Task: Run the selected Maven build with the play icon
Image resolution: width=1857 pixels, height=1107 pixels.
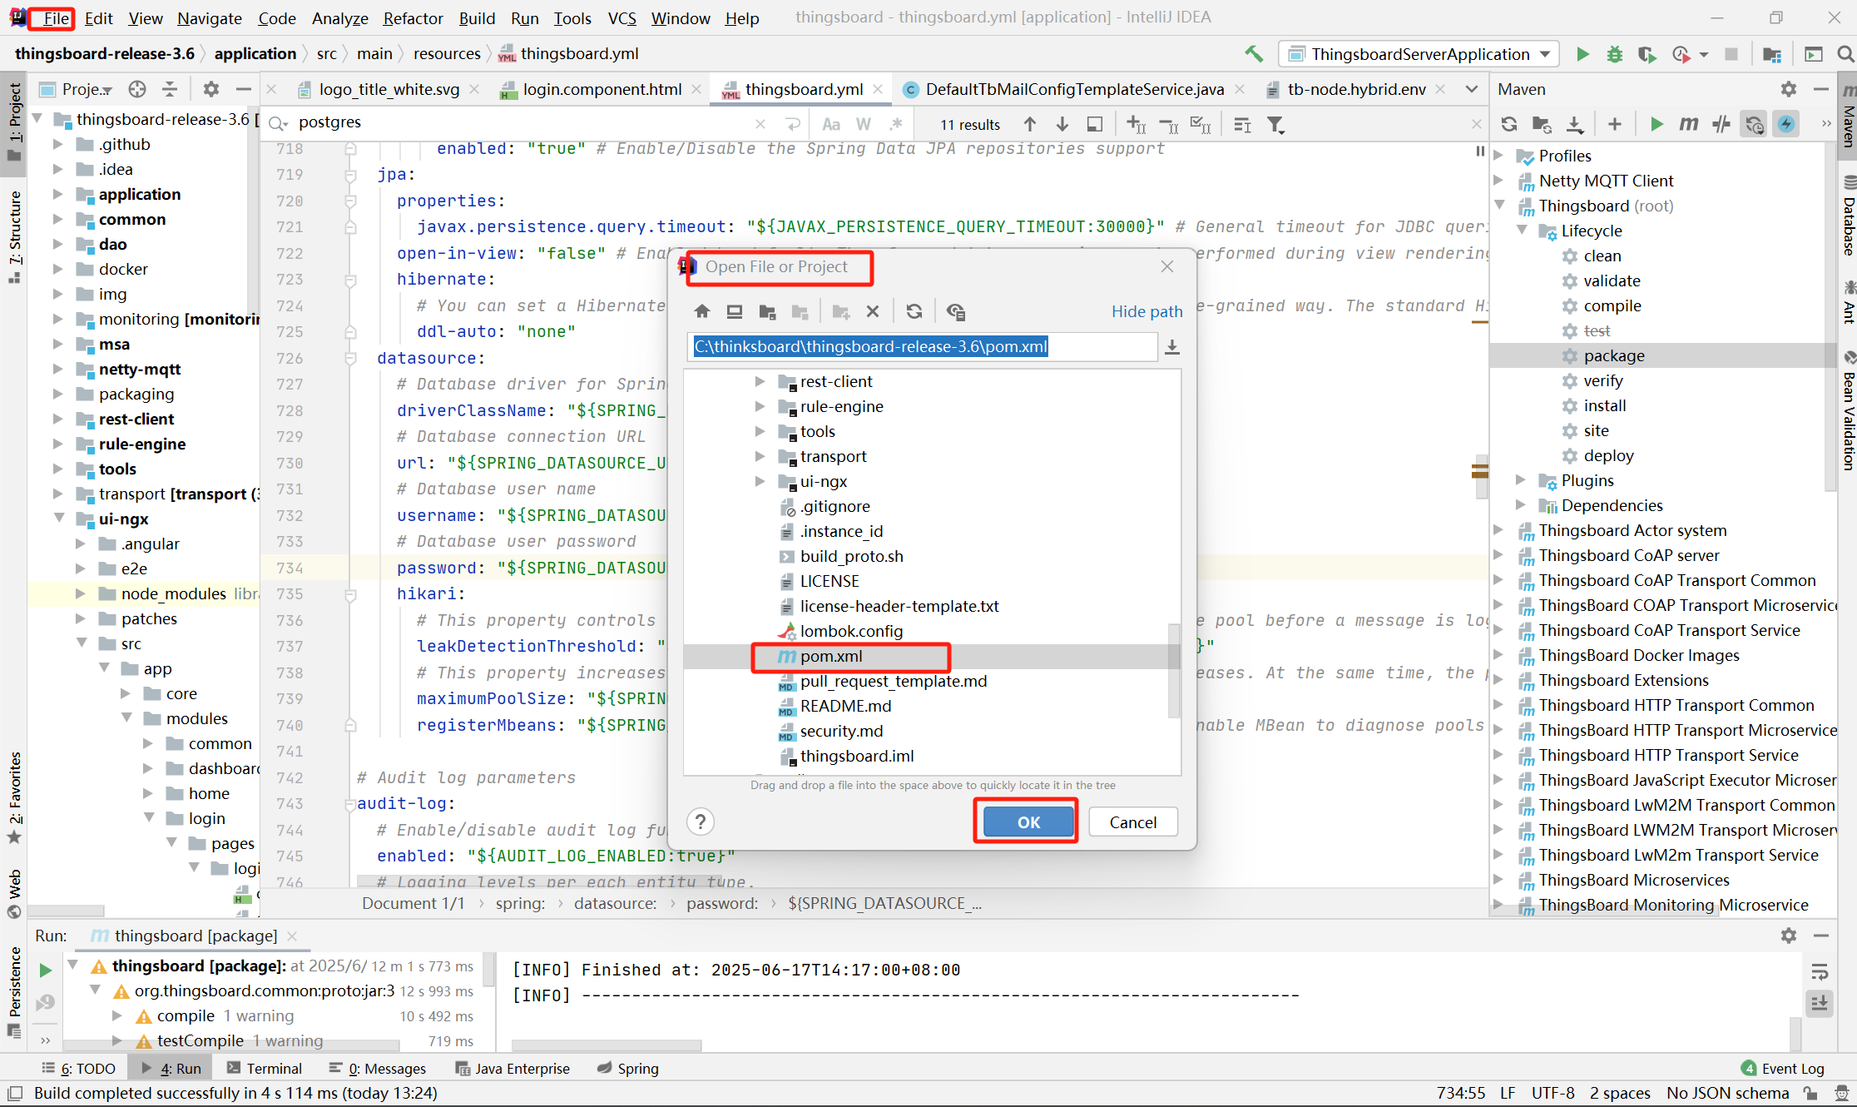Action: point(1656,124)
